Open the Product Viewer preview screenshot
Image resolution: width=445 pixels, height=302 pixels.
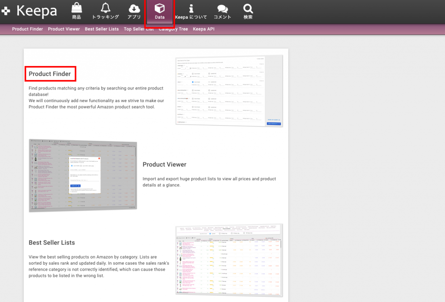click(83, 175)
